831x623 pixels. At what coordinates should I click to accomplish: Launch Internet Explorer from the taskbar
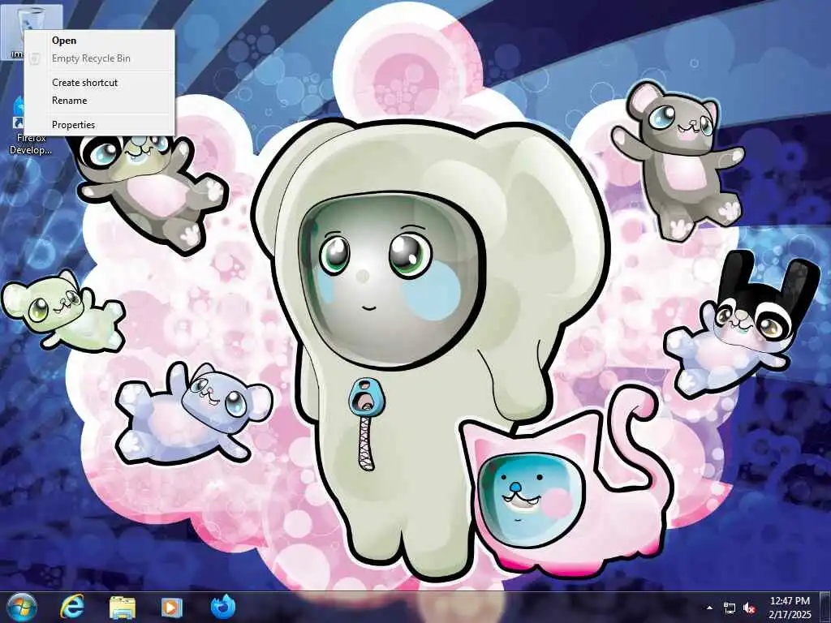(x=71, y=607)
